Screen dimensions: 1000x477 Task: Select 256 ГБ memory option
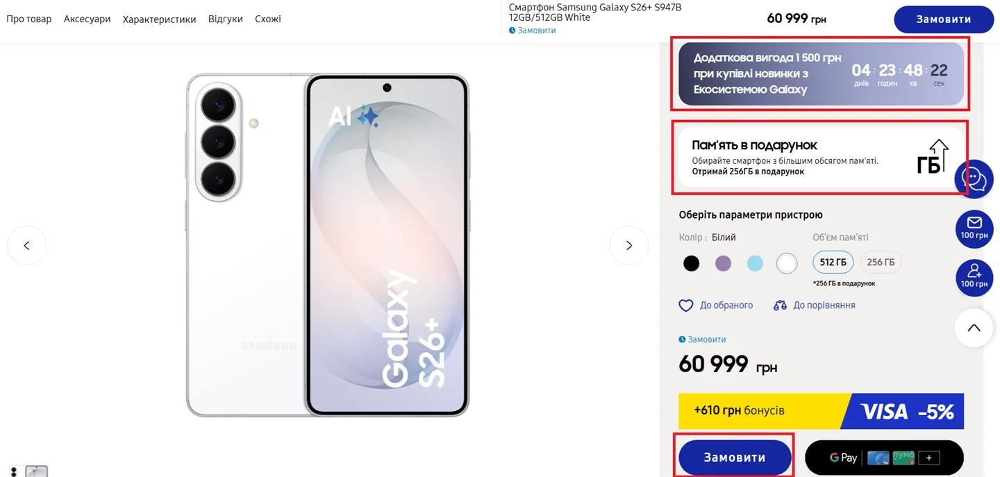tap(881, 262)
